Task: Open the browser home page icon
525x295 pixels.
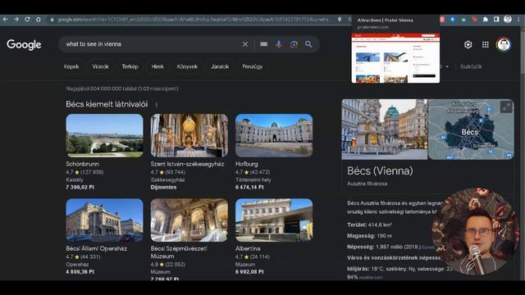Action: coord(39,20)
